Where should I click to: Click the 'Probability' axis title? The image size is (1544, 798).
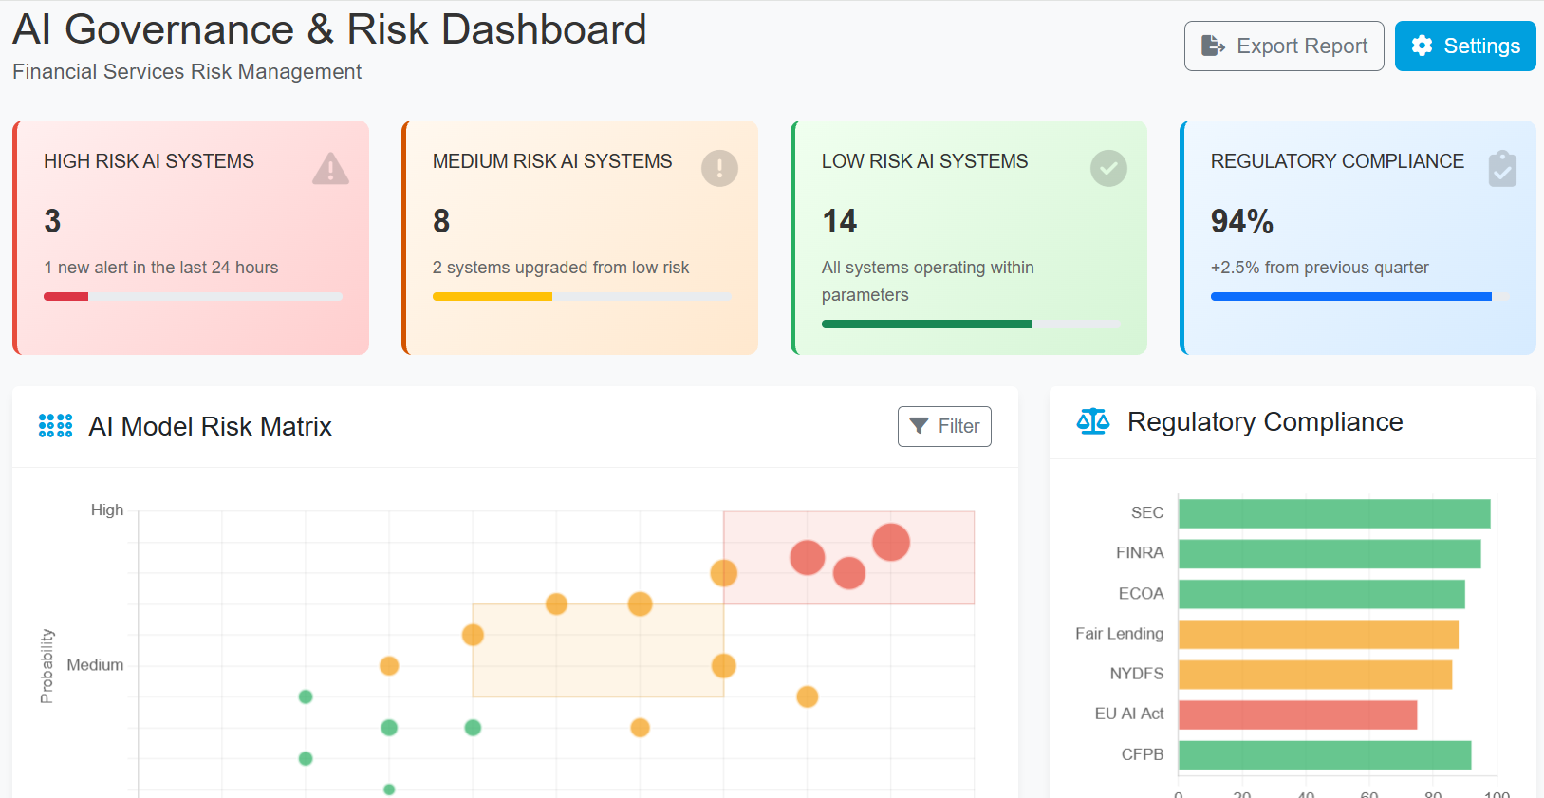coord(47,666)
